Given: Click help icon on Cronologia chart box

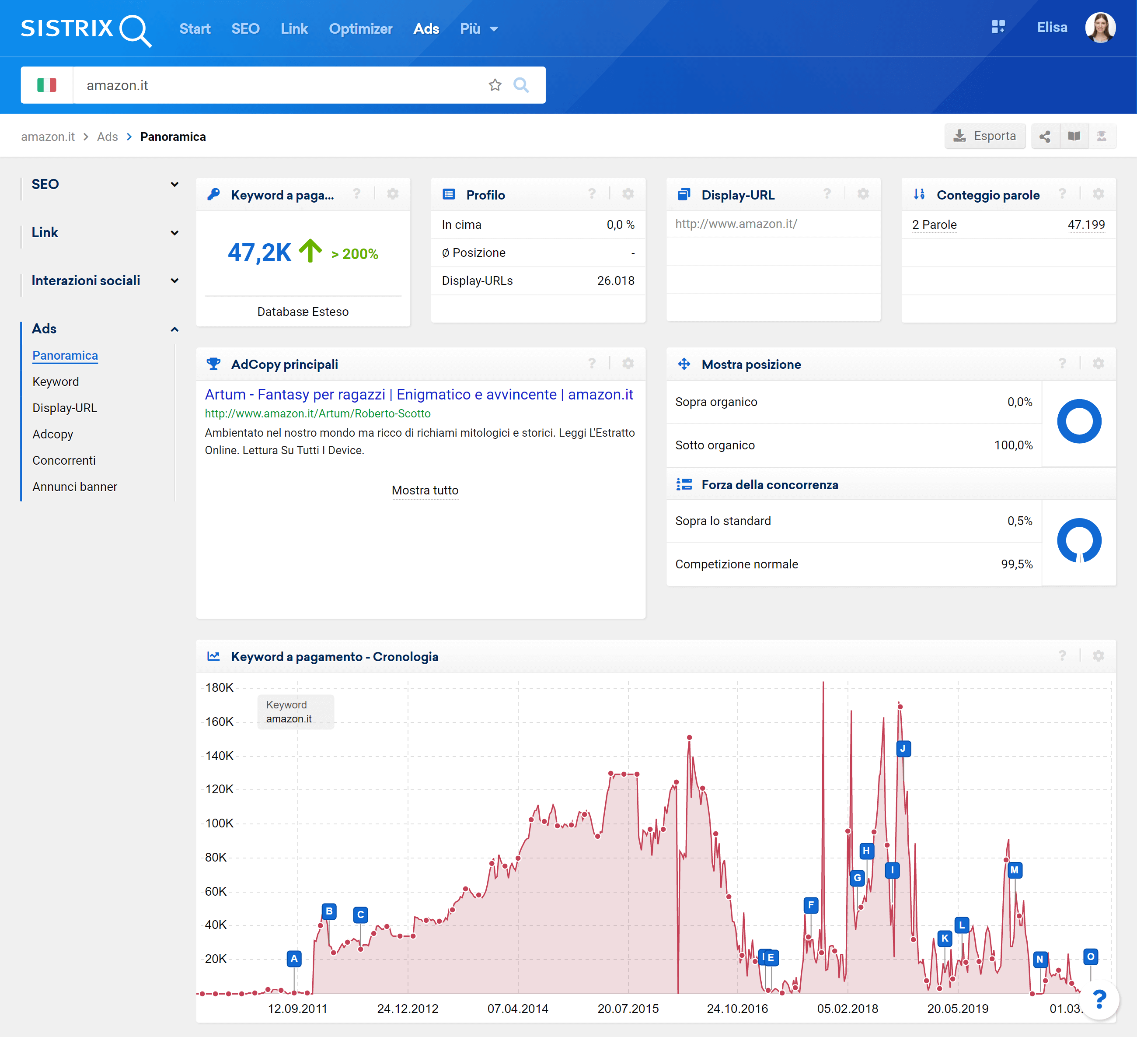Looking at the screenshot, I should (1062, 655).
